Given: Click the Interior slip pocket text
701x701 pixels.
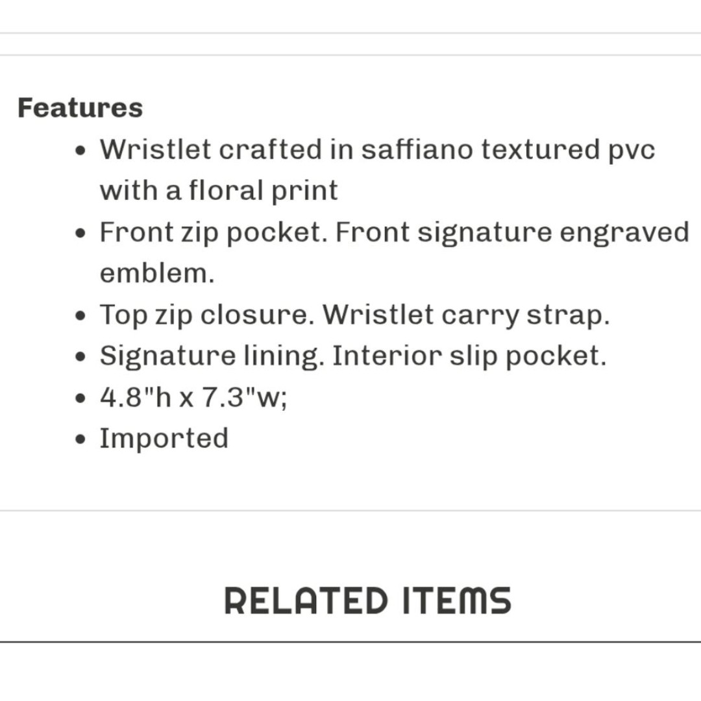Looking at the screenshot, I should pos(469,356).
